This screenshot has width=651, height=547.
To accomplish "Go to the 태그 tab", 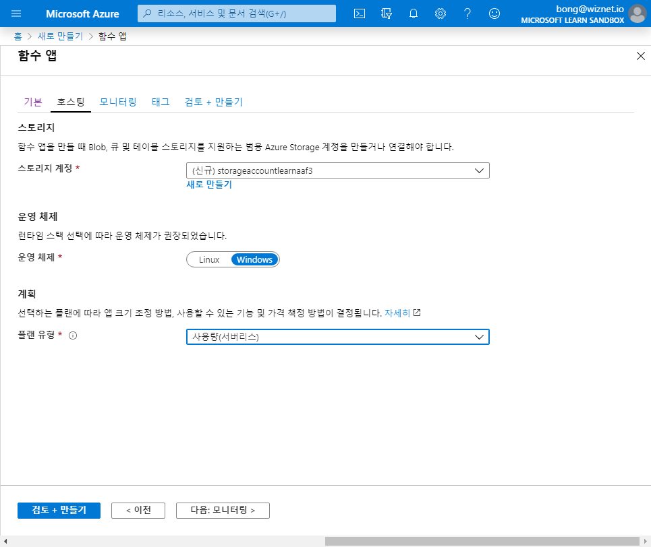I will tap(161, 102).
